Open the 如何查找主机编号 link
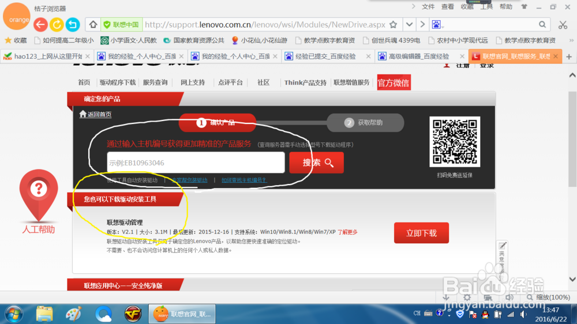The width and height of the screenshot is (577, 324). click(x=244, y=180)
